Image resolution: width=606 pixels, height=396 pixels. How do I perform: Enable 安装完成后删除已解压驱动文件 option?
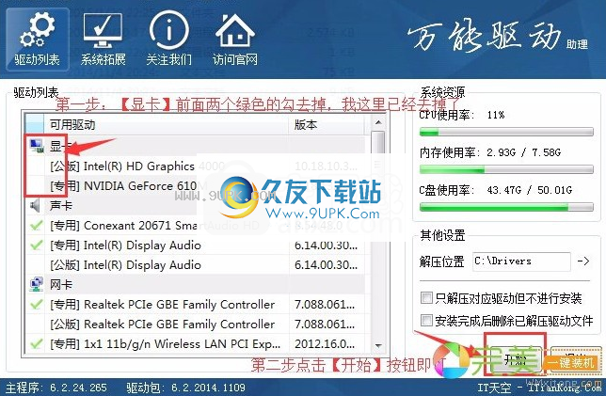[x=426, y=320]
